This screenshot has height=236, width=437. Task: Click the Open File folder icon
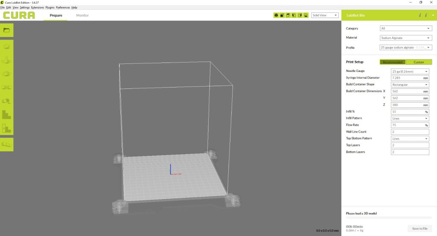tap(7, 30)
